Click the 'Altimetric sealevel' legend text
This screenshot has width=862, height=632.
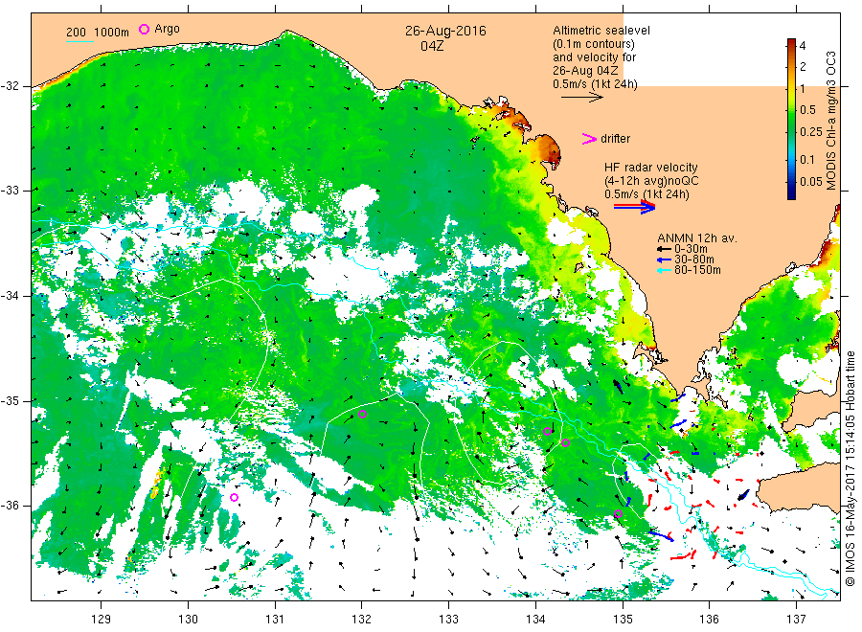tap(601, 31)
